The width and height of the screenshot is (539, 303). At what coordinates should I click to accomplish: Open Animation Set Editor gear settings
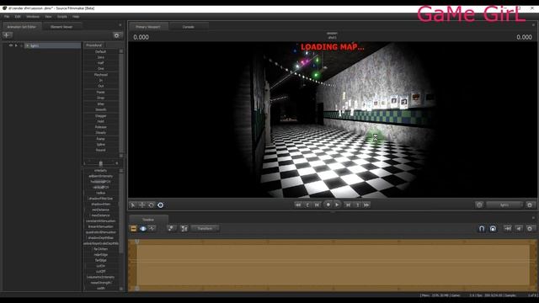coord(117,35)
